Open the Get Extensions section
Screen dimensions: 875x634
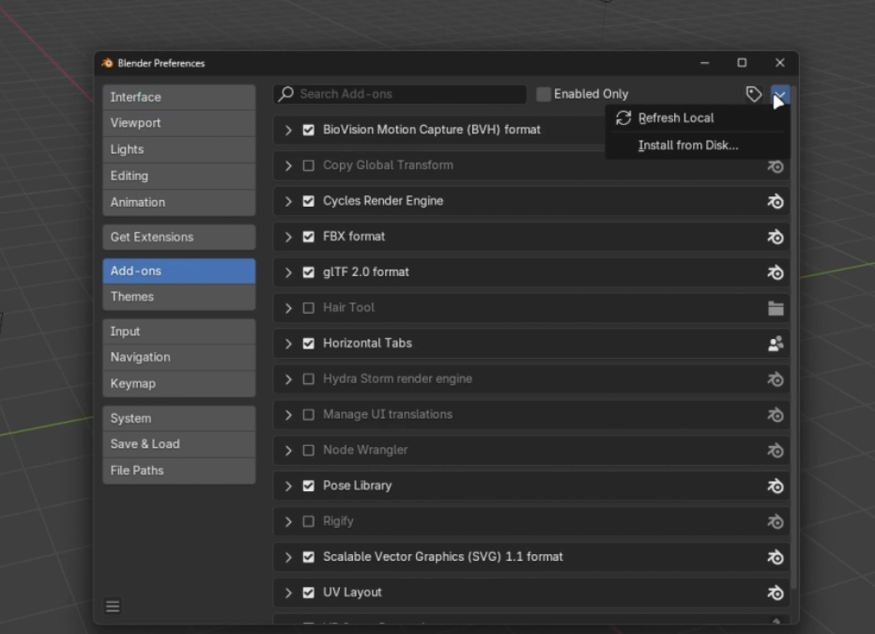[179, 238]
